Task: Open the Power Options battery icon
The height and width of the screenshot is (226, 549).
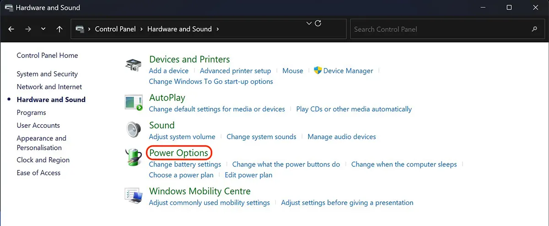Action: click(x=133, y=158)
